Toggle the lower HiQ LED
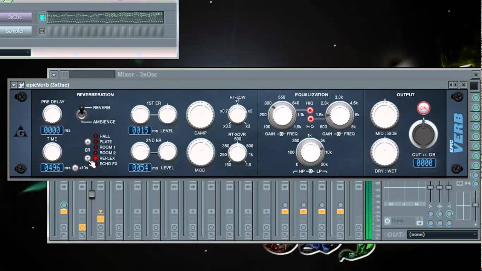The width and height of the screenshot is (482, 271). tap(310, 119)
